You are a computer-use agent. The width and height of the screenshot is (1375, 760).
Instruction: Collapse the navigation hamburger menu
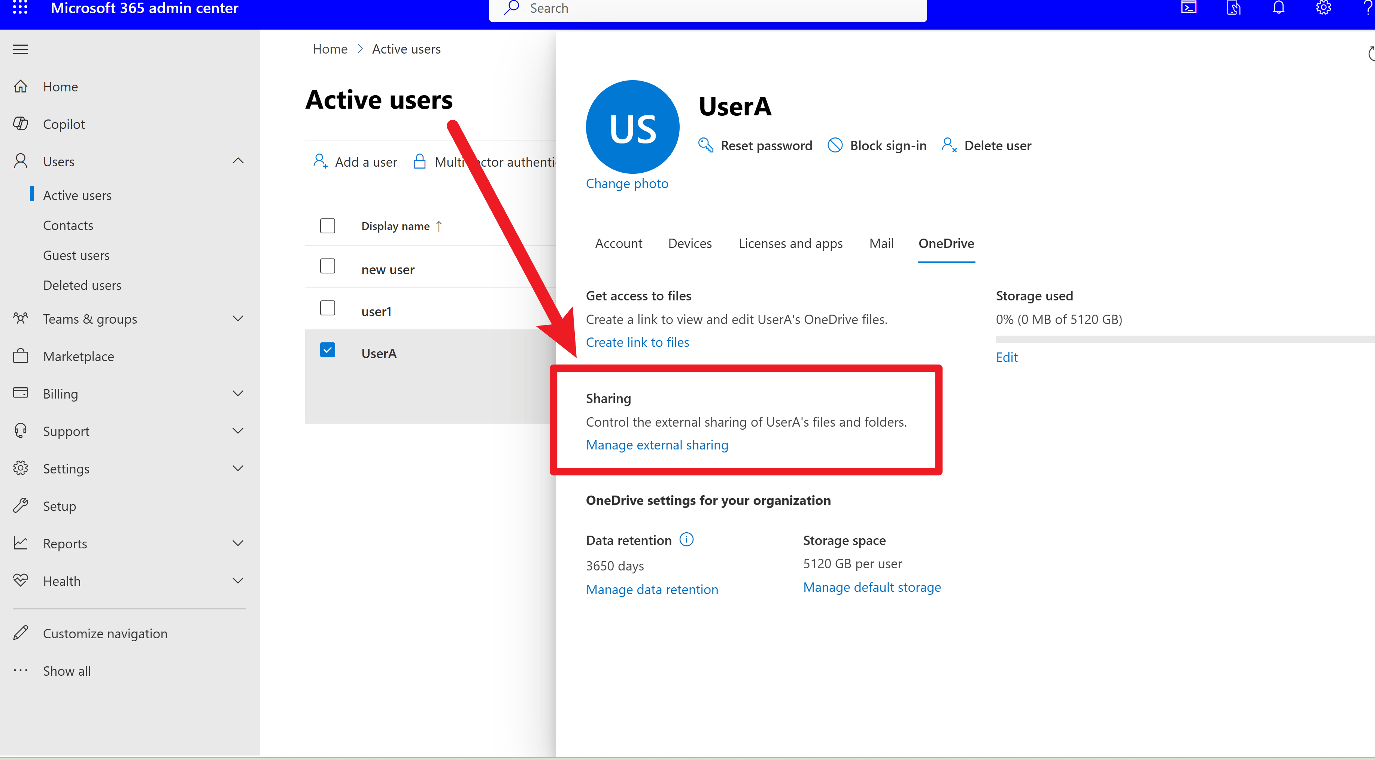pos(20,49)
